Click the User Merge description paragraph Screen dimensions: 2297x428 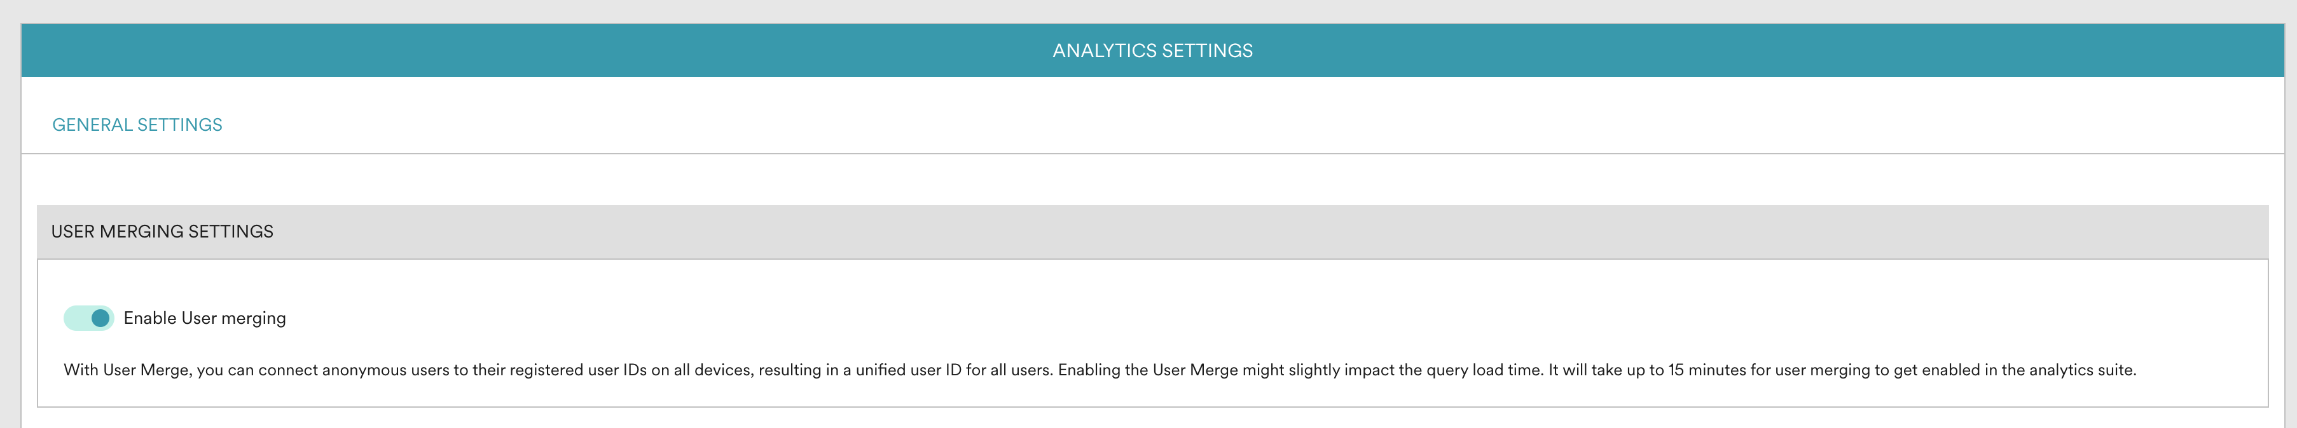tap(1098, 370)
